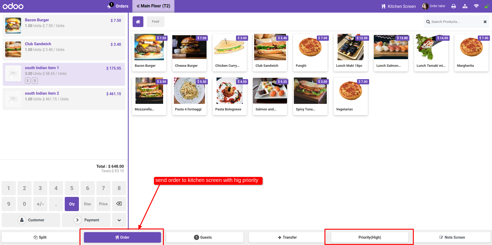The width and height of the screenshot is (492, 245).
Task: Add Vegetarian pizza to order
Action: pos(351,96)
